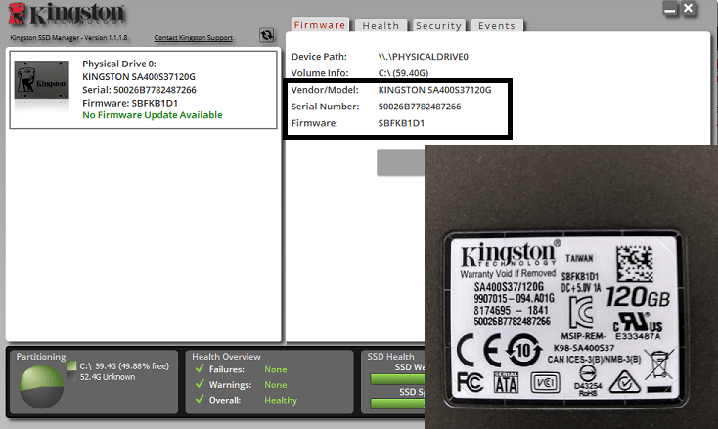Click the Firmware: SBFKB1D1 line in drive list
Viewport: 718px width, 429px height.
(130, 103)
